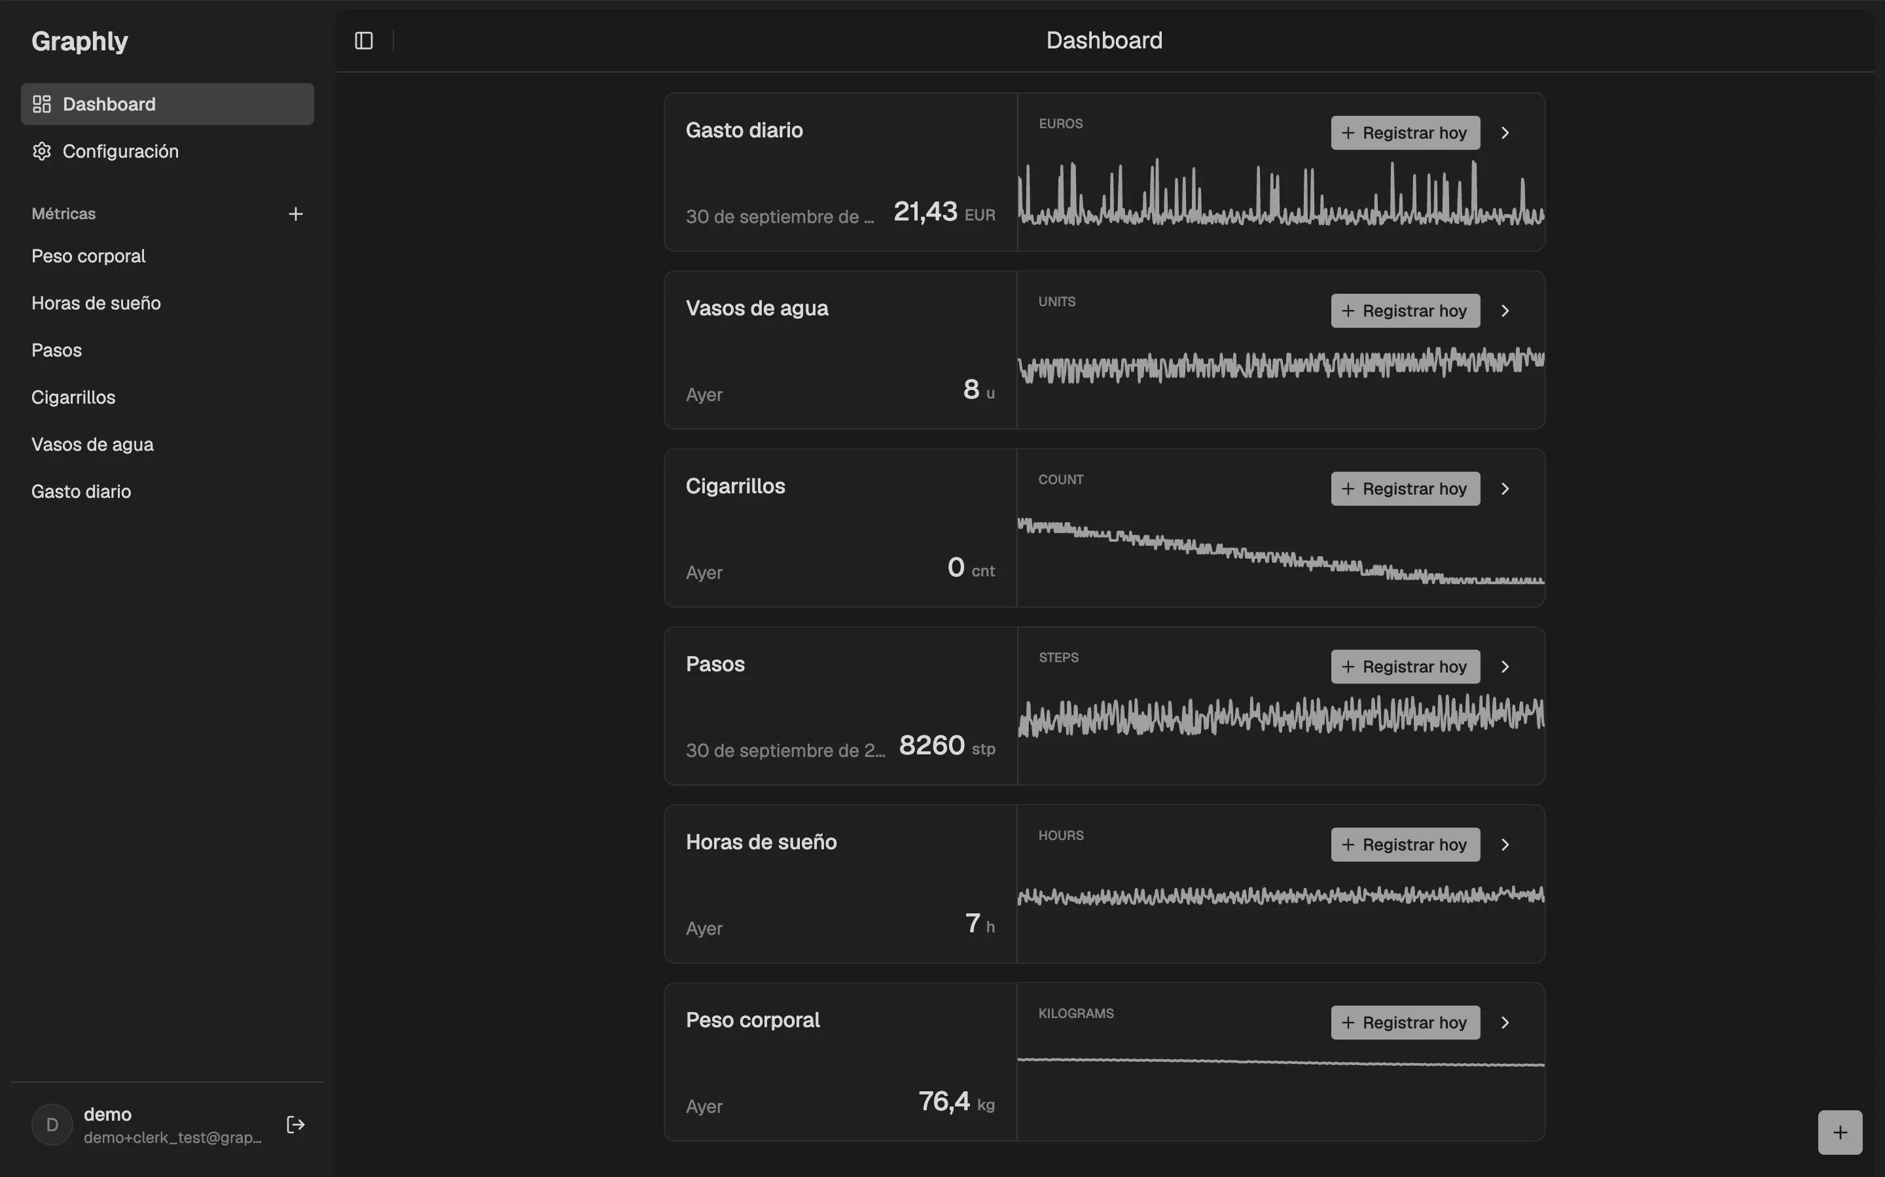Click the EUROS unit label
1885x1177 pixels.
coord(1060,124)
